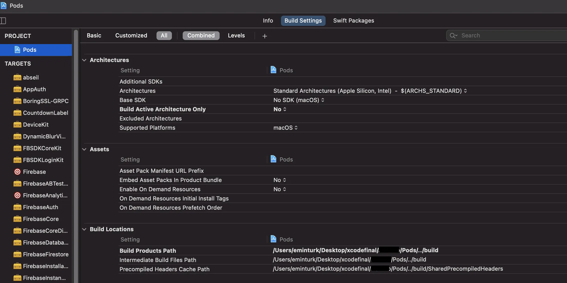This screenshot has height=283, width=567.
Task: Show Basic build settings
Action: [94, 36]
